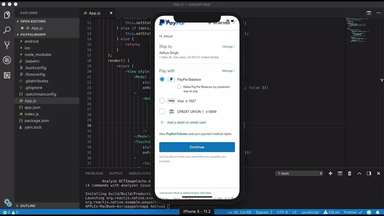Split the terminal panel
384x216 pixels.
coord(340,173)
